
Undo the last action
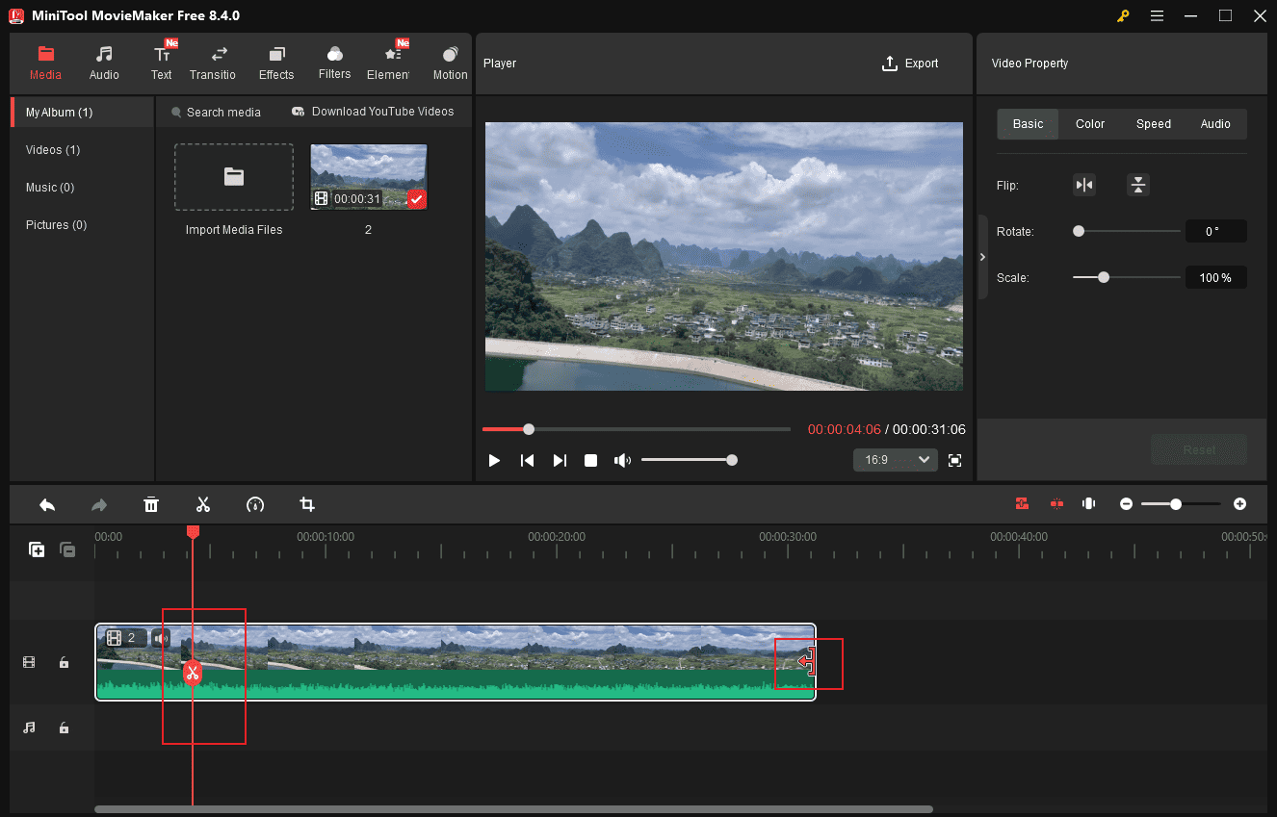(x=47, y=503)
